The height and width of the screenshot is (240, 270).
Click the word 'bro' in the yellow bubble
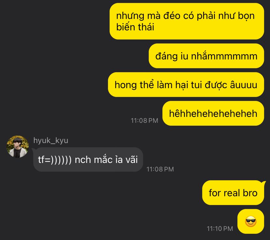pos(250,193)
